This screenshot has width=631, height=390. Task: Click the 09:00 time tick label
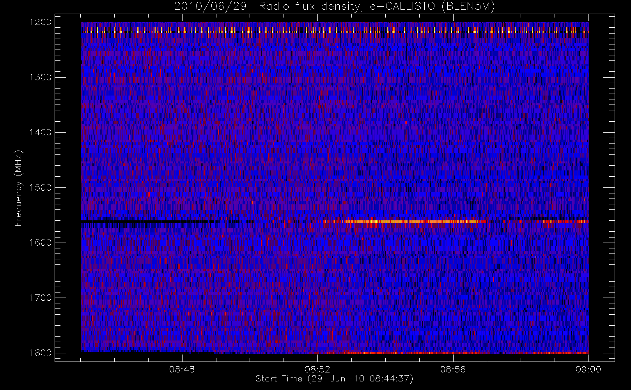pyautogui.click(x=588, y=369)
